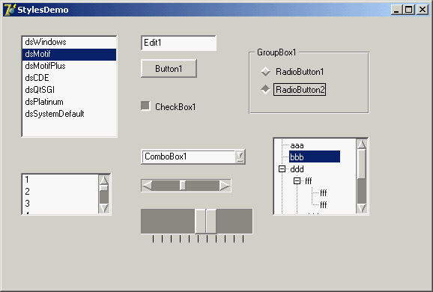433x292 pixels.
Task: Click down arrow of number list scrollbar
Action: [x=104, y=208]
